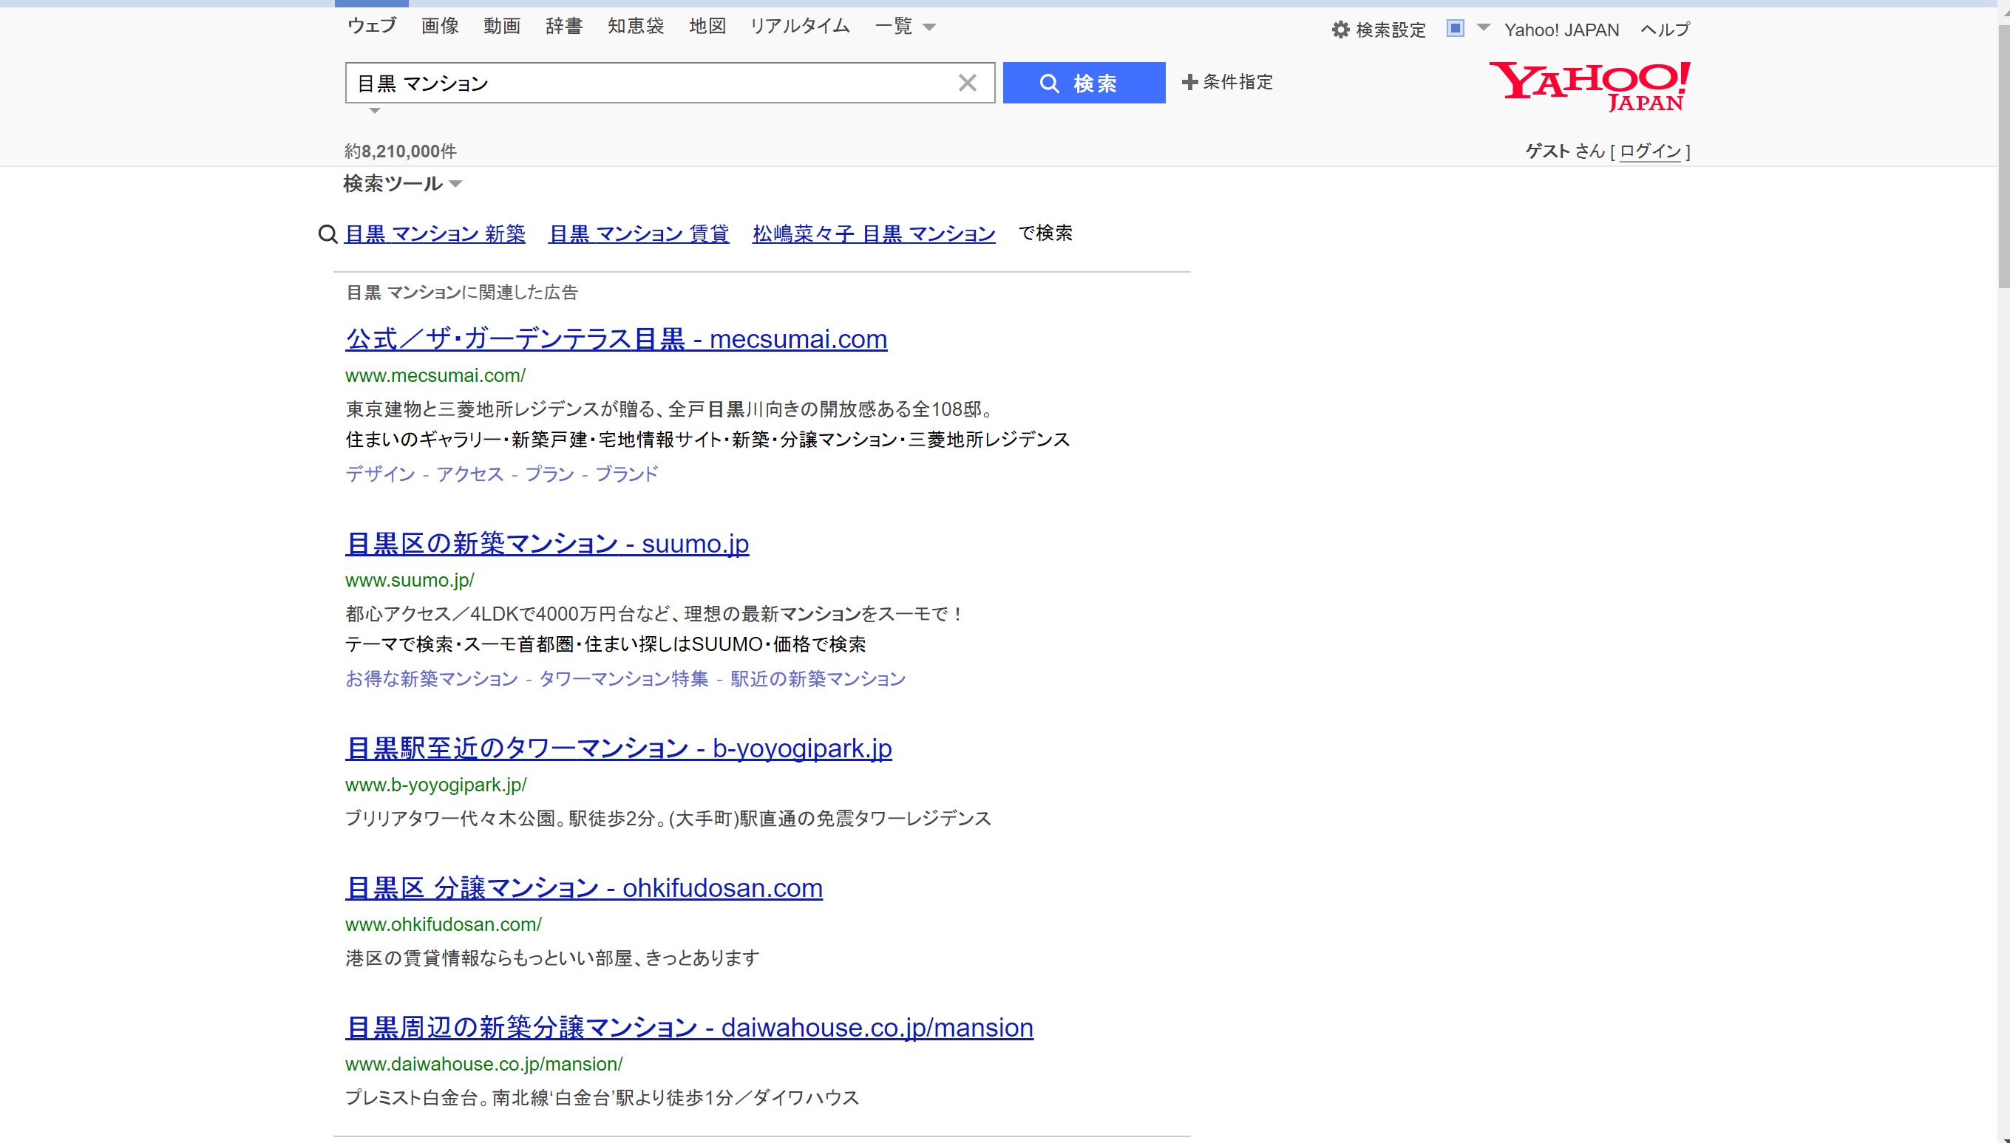Switch to the 動画 tab
This screenshot has width=2010, height=1143.
coord(502,26)
